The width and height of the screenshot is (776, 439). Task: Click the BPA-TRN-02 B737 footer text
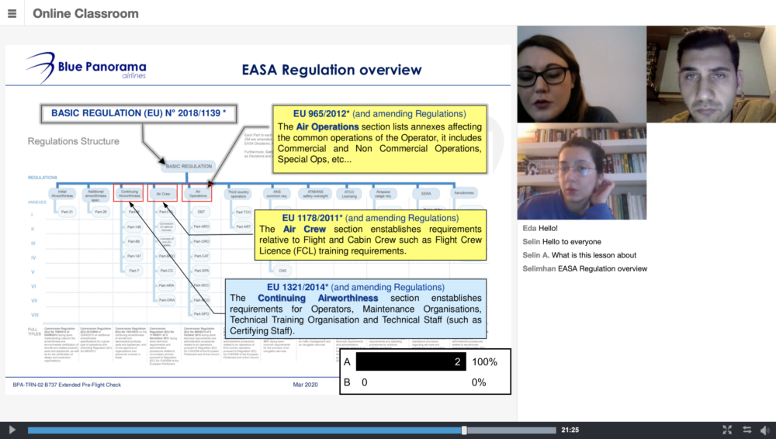click(x=67, y=385)
